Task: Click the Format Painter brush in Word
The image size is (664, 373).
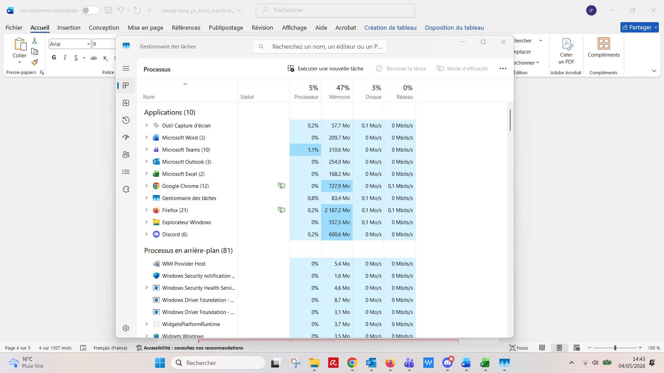Action: (x=35, y=62)
